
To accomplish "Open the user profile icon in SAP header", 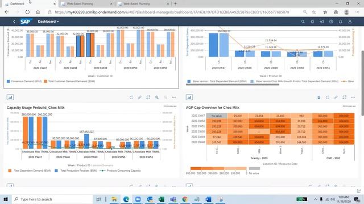I will [x=350, y=22].
